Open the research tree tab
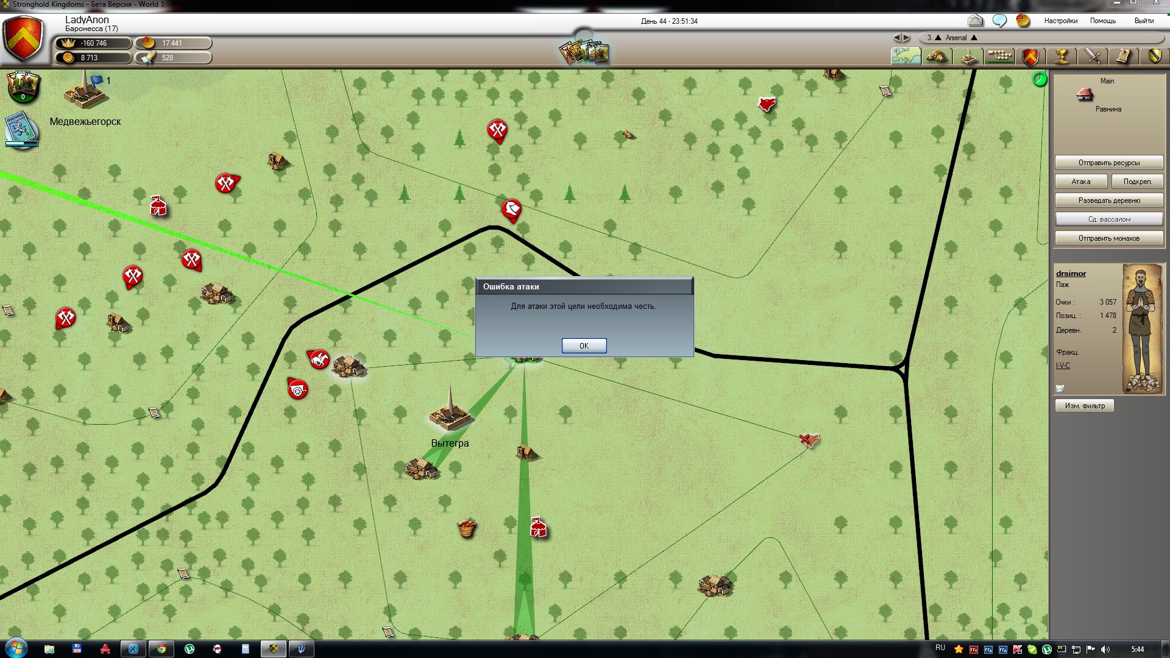This screenshot has width=1170, height=658. (x=999, y=57)
